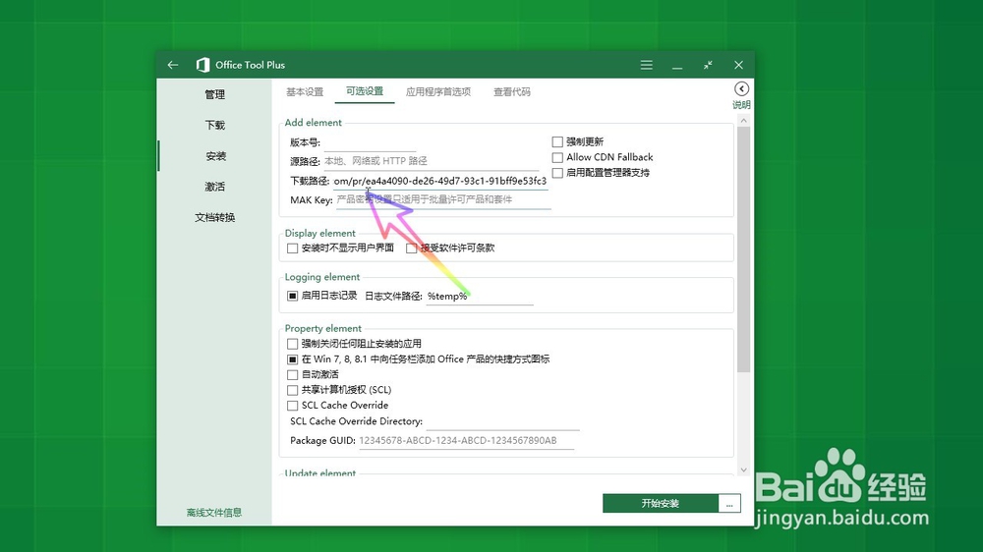This screenshot has width=983, height=552.
Task: Check 接受软件许可条款 checkbox
Action: click(411, 248)
